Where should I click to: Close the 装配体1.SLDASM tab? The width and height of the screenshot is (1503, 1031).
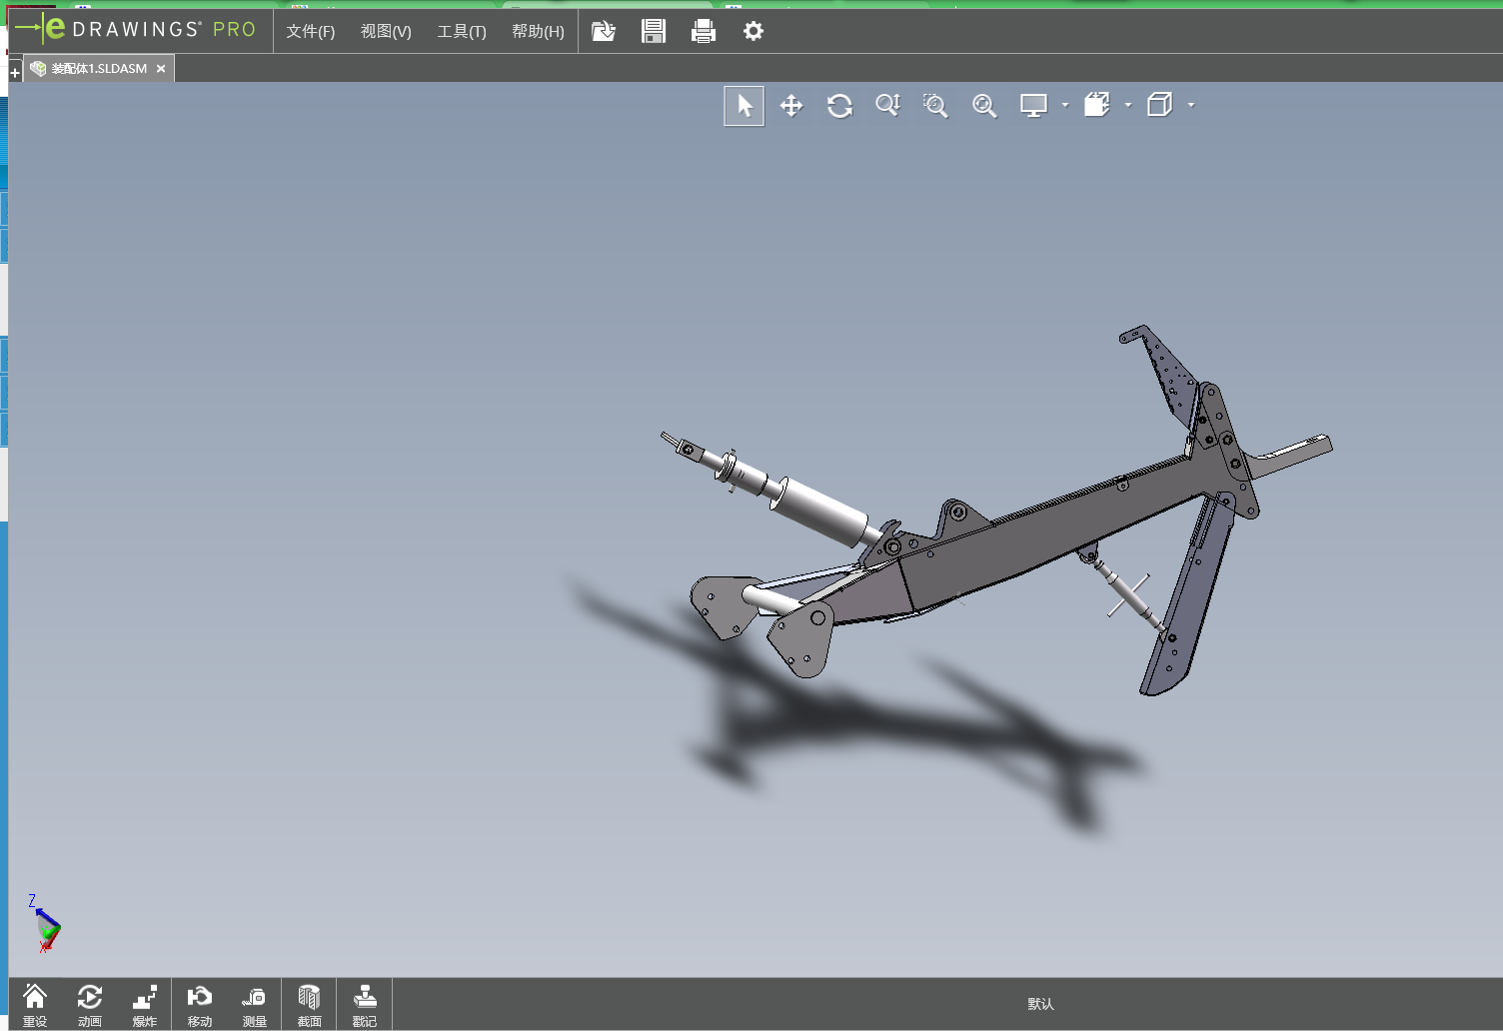[x=161, y=68]
